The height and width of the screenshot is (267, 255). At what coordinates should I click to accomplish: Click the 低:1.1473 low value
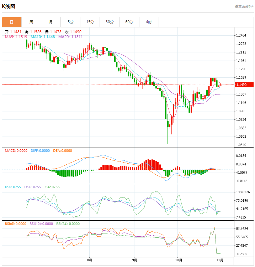coord(53,32)
